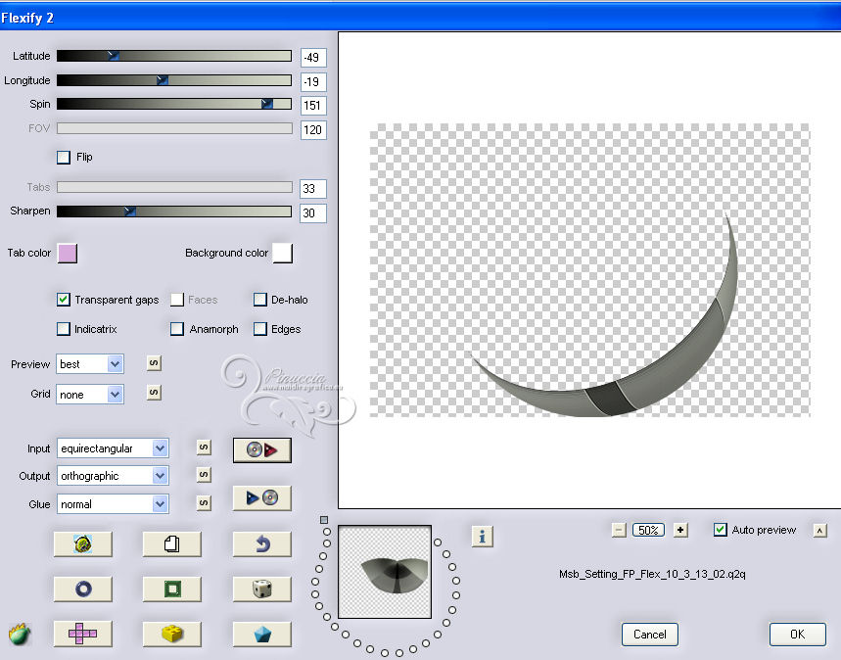Screen dimensions: 841x660
Task: Toggle the Anamorph checkbox
Action: [x=177, y=329]
